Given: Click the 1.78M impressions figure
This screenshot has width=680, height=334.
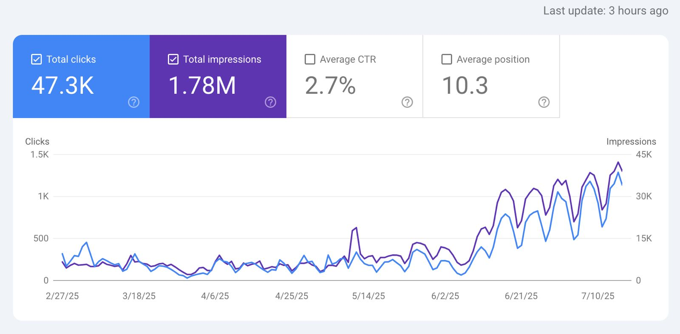Looking at the screenshot, I should coord(202,86).
